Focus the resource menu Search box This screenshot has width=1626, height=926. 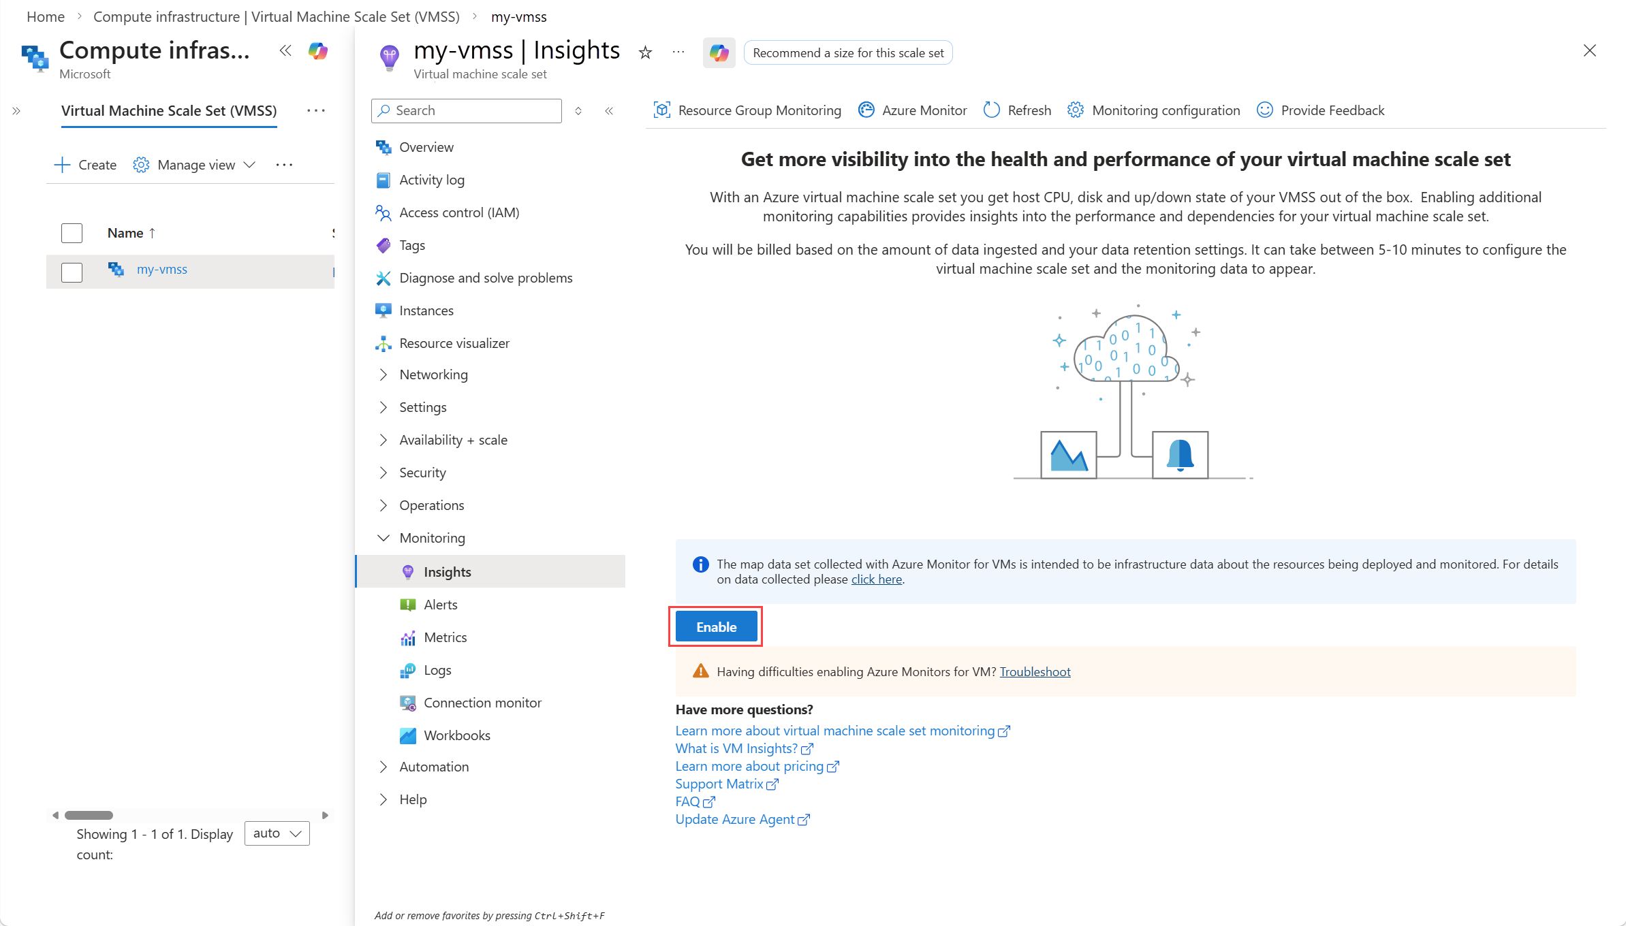[x=467, y=111]
